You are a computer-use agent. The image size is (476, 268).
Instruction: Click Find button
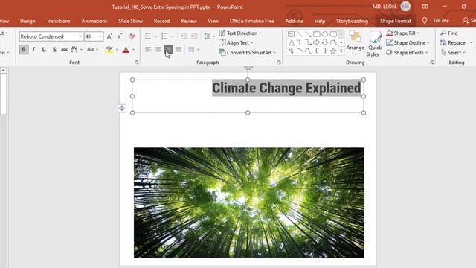coord(449,33)
